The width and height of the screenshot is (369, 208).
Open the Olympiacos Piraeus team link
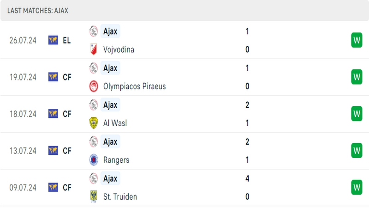tap(134, 86)
